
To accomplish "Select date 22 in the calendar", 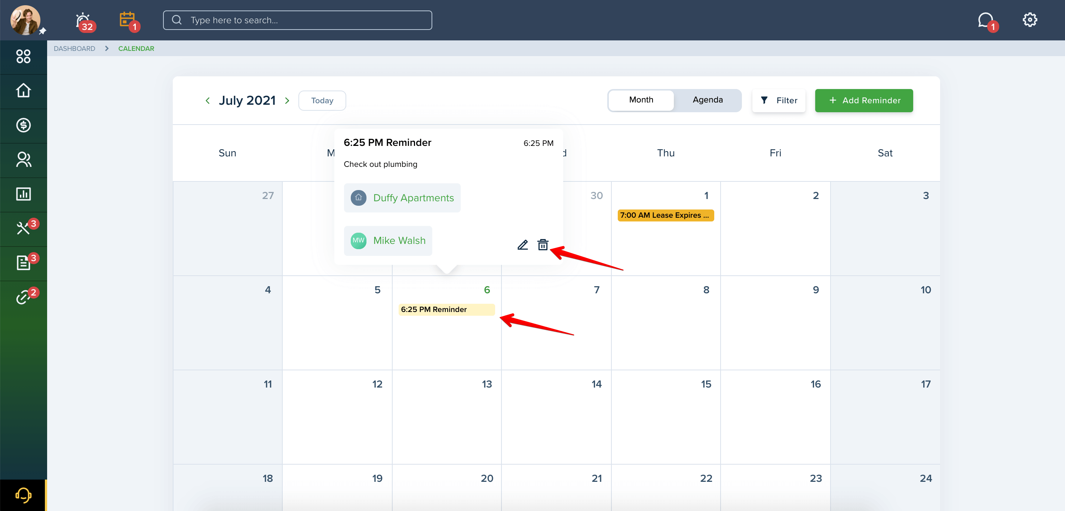I will click(x=706, y=478).
